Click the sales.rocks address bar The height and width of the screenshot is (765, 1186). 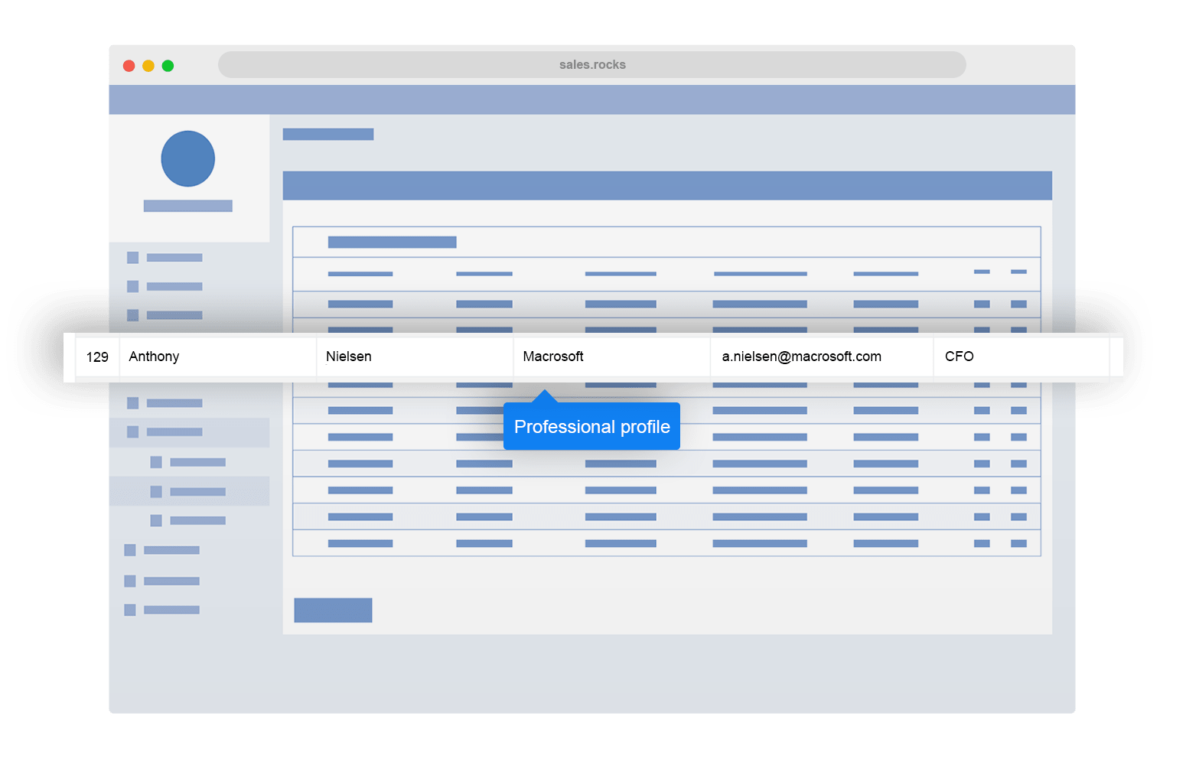point(591,65)
